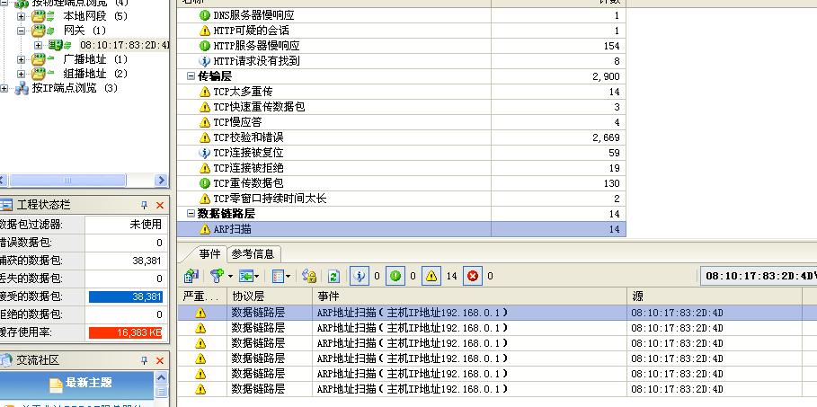Image resolution: width=817 pixels, height=407 pixels.
Task: Open the funnel filter dropdown arrow
Action: 230,276
